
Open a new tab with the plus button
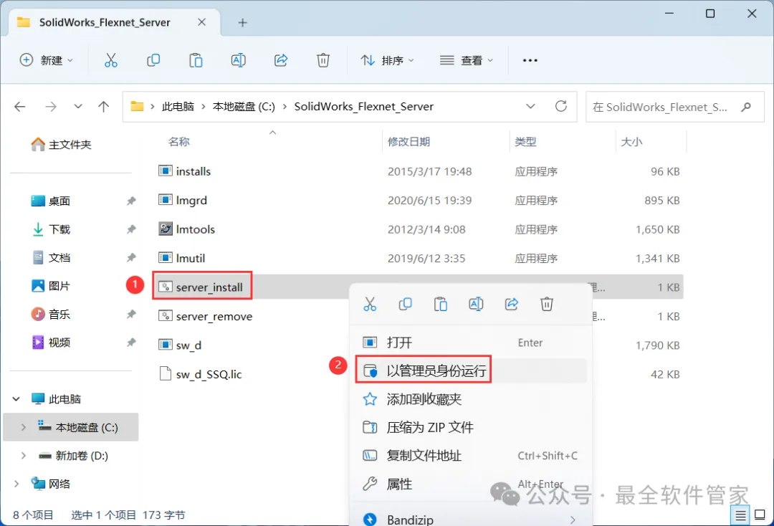tap(242, 23)
